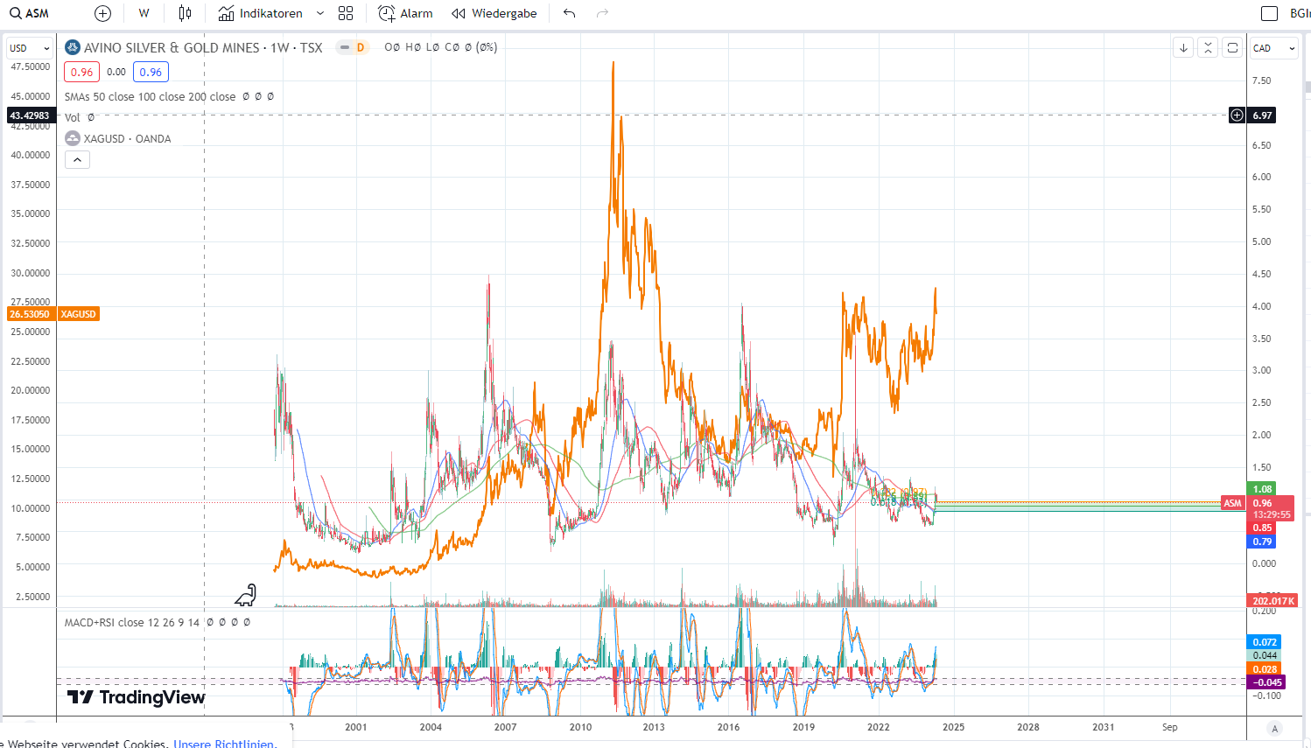Click the red 0.96 sell price box
The image size is (1311, 748).
(x=81, y=72)
